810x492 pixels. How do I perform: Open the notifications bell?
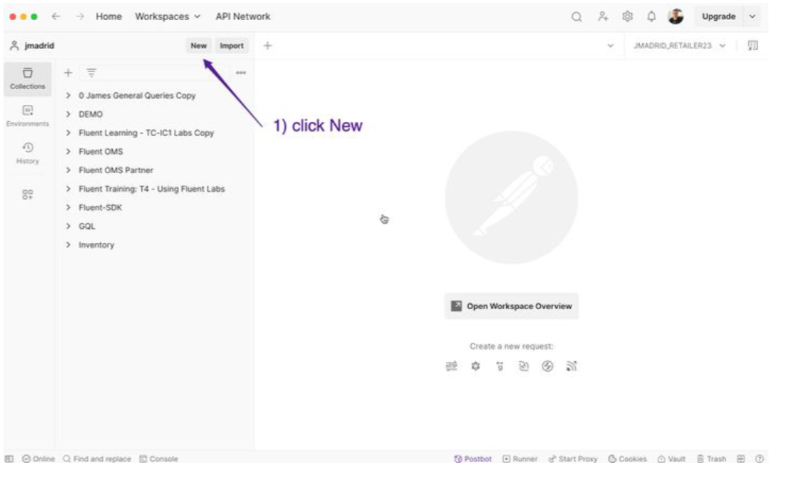(x=651, y=16)
